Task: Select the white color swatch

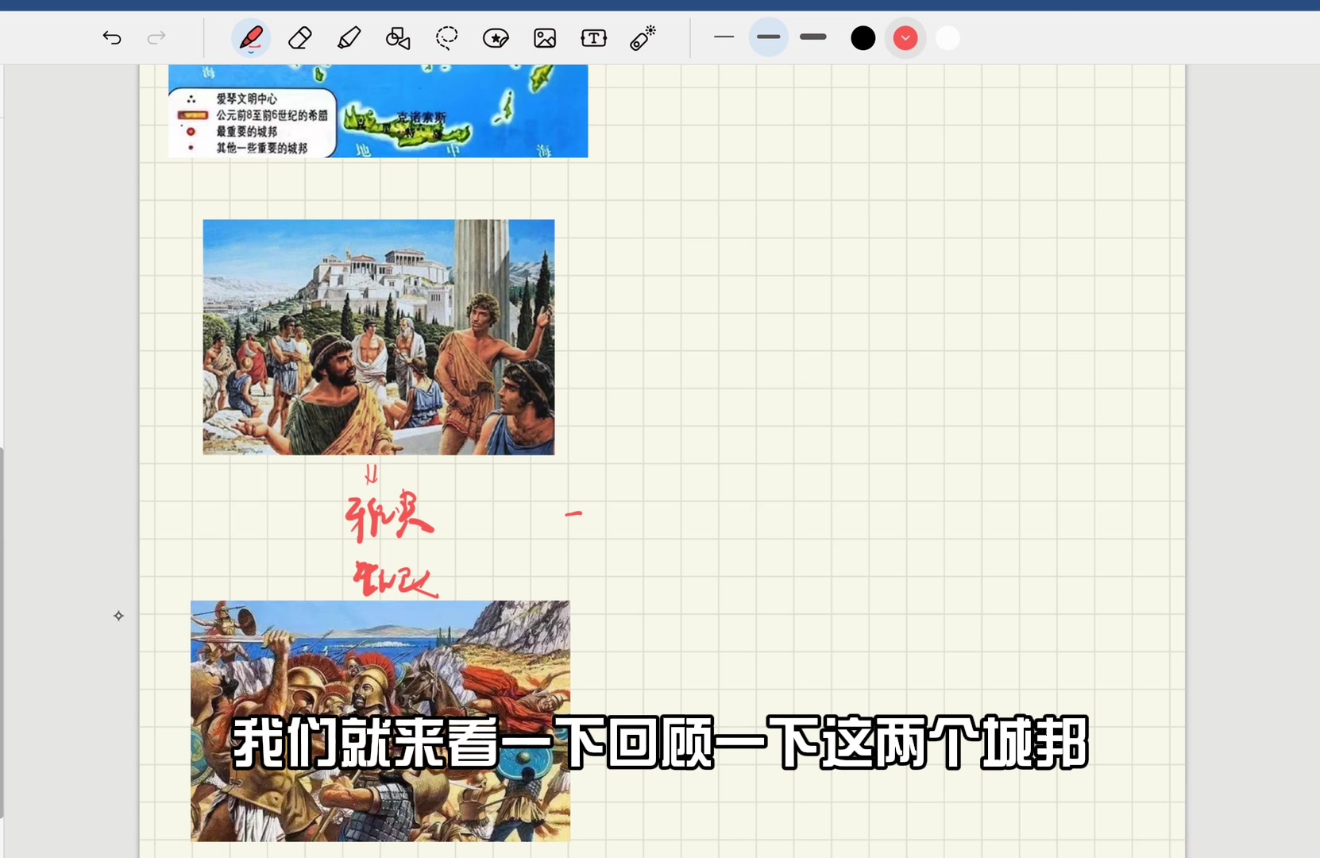Action: pyautogui.click(x=946, y=37)
